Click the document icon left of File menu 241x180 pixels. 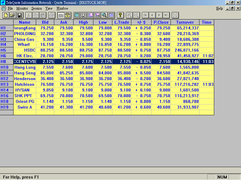(4, 8)
